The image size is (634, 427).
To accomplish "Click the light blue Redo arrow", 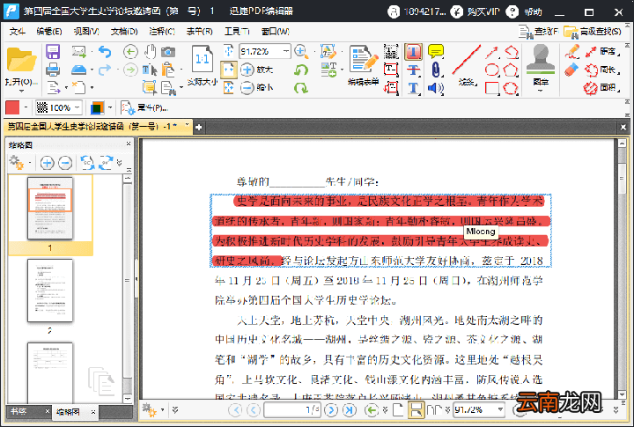I will click(x=105, y=70).
